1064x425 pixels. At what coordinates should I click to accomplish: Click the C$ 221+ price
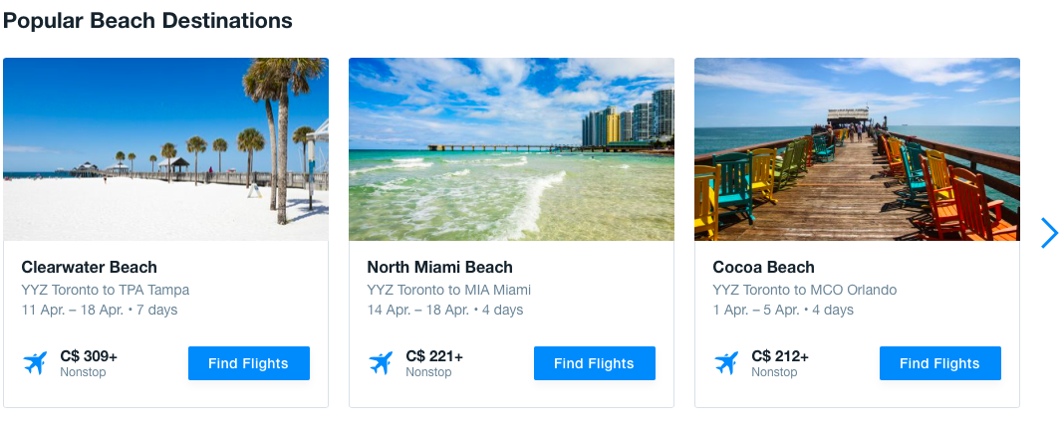click(434, 355)
